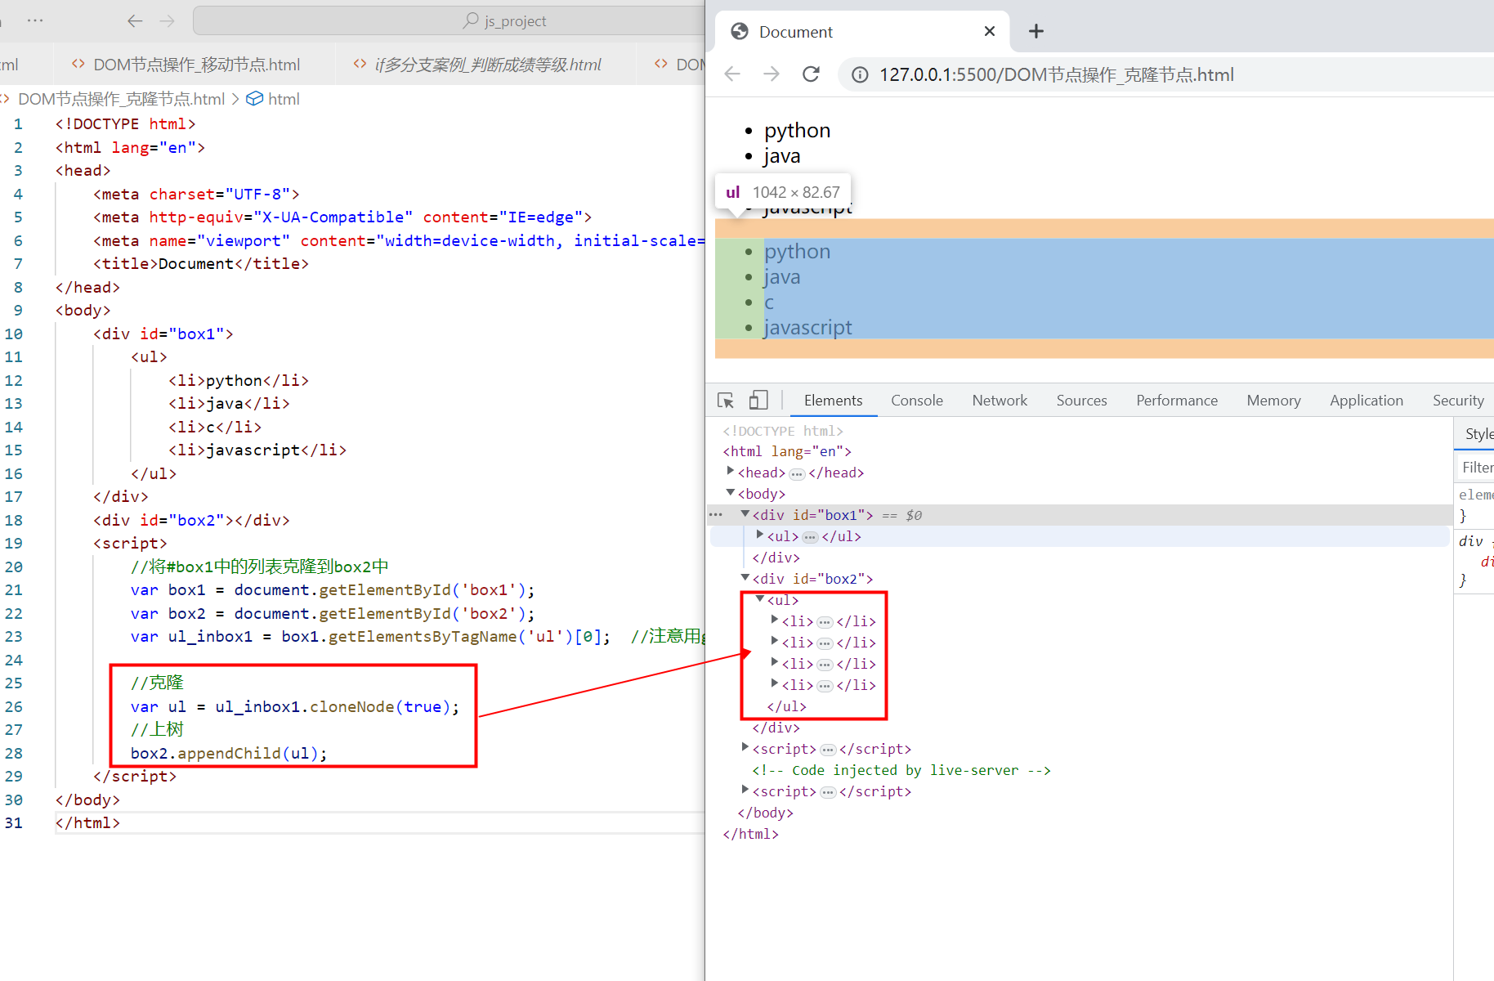The image size is (1494, 981).
Task: Open the Network panel tab
Action: [x=1000, y=401]
